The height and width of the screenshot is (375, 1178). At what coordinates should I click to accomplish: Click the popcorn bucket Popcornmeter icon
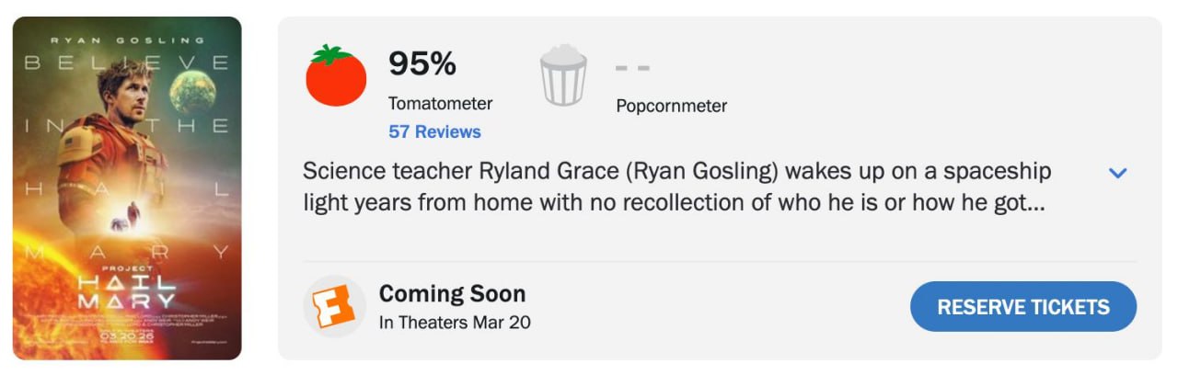(x=563, y=75)
